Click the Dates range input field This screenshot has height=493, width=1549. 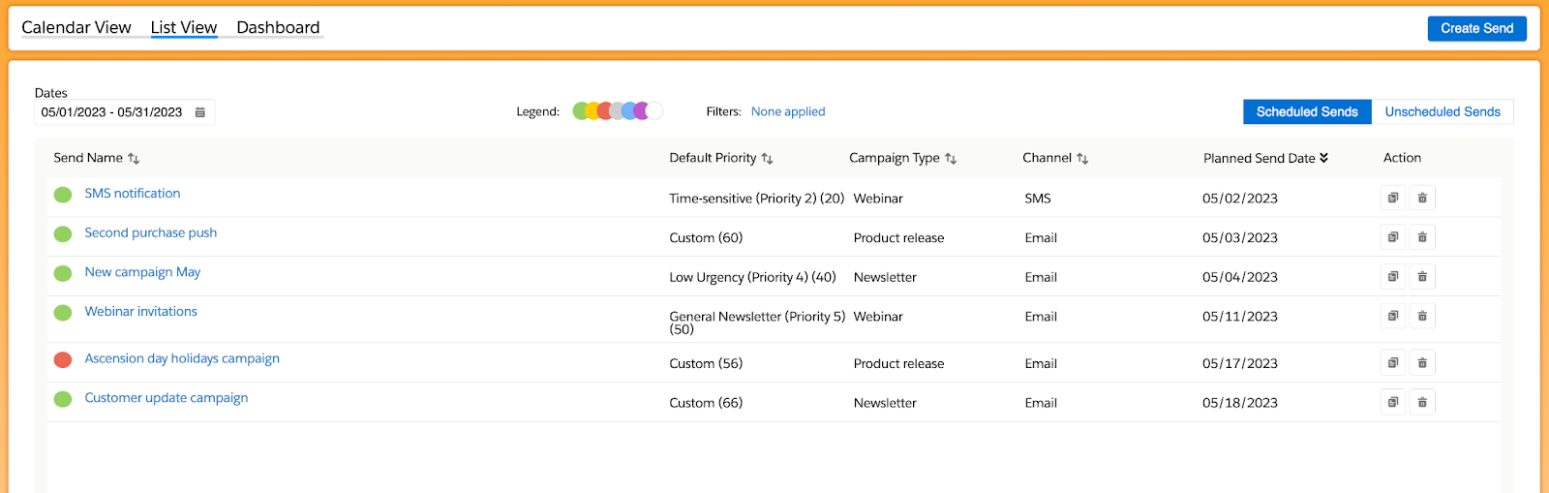point(125,112)
